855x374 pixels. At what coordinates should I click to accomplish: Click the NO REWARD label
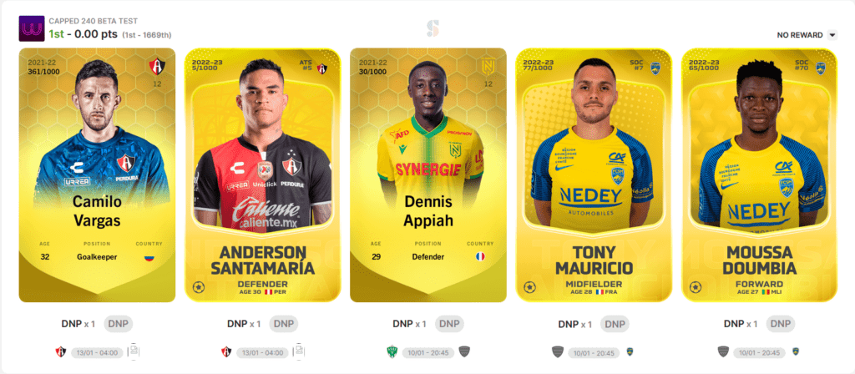(x=800, y=35)
